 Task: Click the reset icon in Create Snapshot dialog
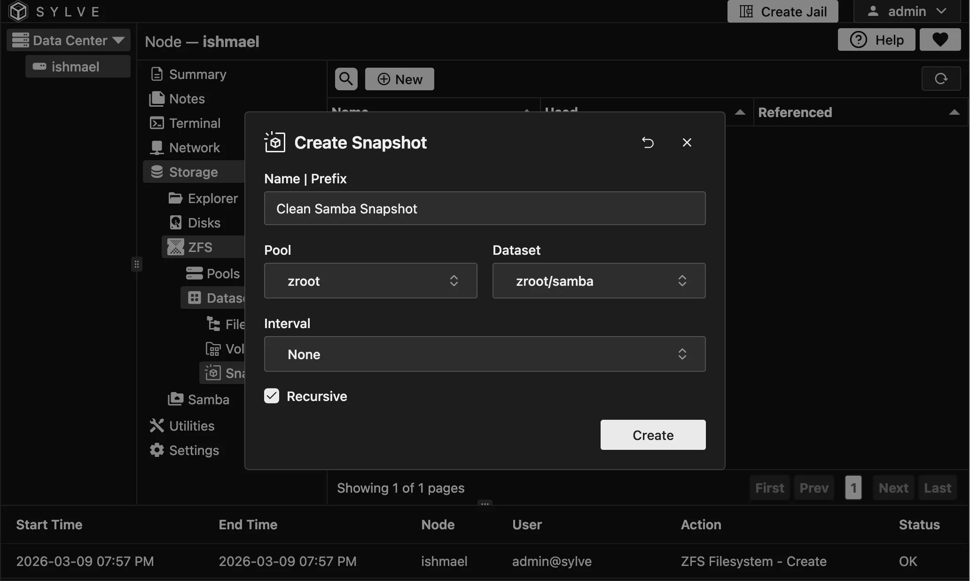coord(648,142)
